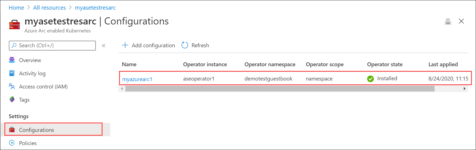Viewport: 476px width, 150px height.
Task: Click the Policies hexagon icon
Action: tap(12, 143)
